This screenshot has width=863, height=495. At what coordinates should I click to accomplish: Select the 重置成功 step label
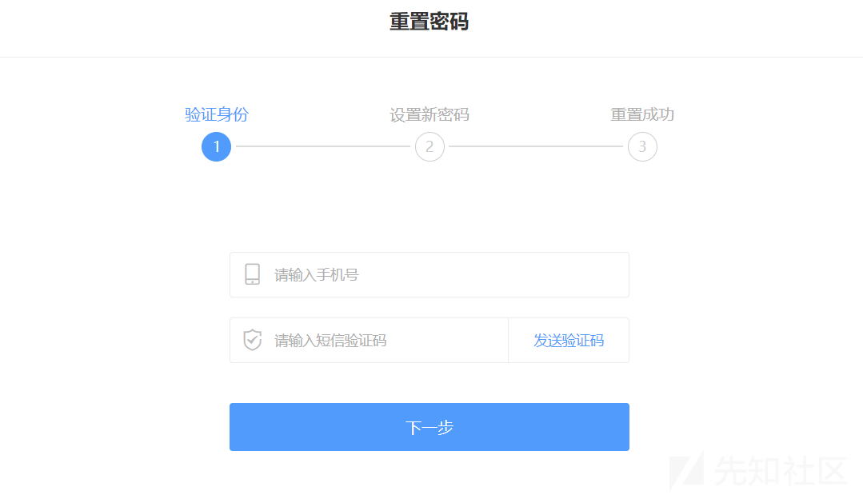642,114
